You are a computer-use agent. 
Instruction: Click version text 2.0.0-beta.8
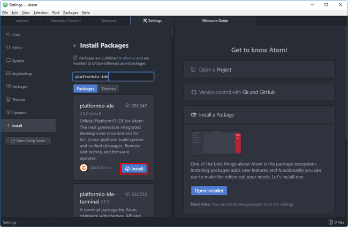pyautogui.click(x=90, y=114)
